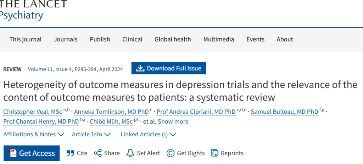Open the This journal menu
This screenshot has height=164, width=363.
pyautogui.click(x=26, y=39)
